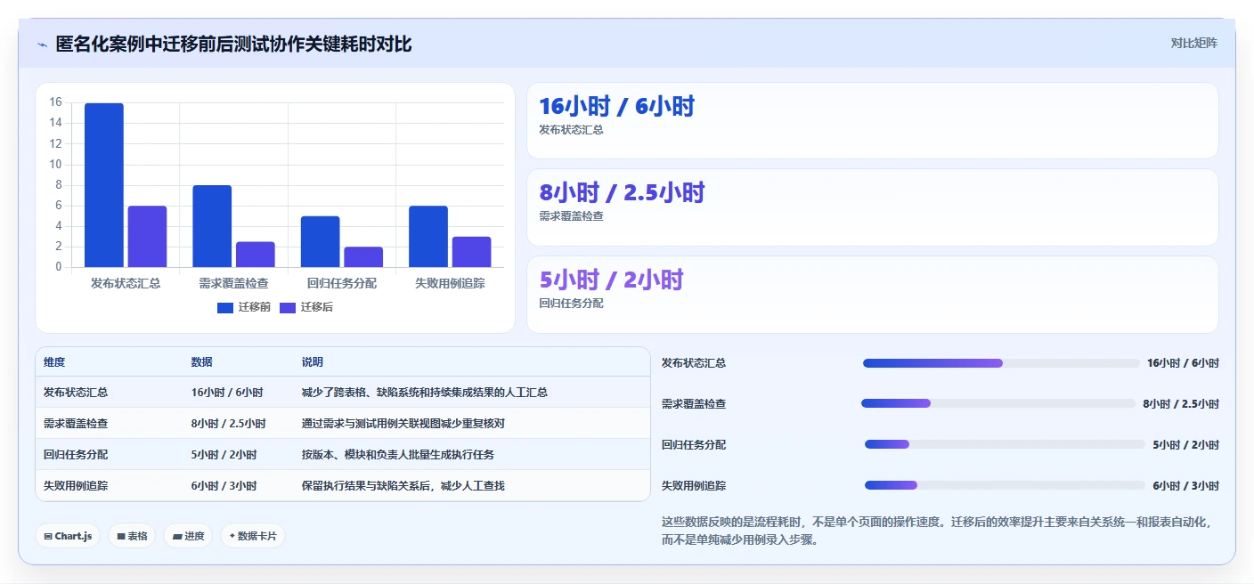Open the 16小时 / 6小时 data card
This screenshot has width=1254, height=584.
tap(872, 121)
